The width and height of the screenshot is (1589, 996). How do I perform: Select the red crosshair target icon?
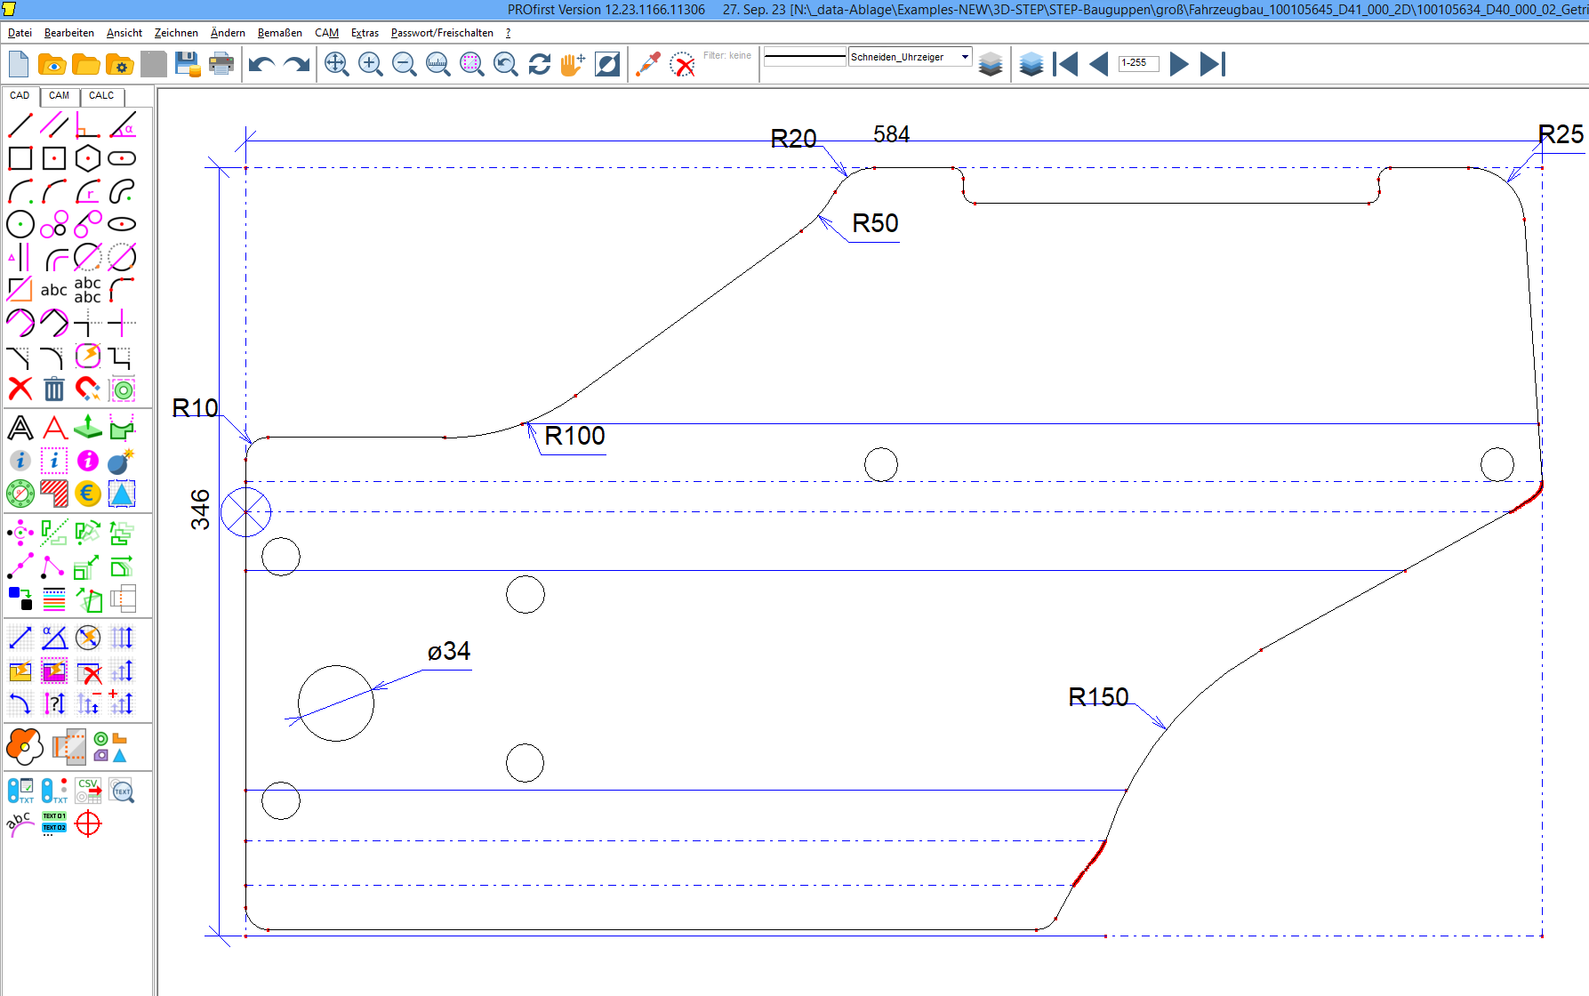point(88,824)
